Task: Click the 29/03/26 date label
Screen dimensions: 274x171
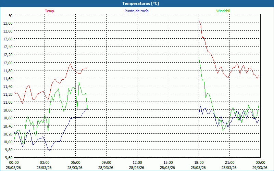Action: [260, 168]
